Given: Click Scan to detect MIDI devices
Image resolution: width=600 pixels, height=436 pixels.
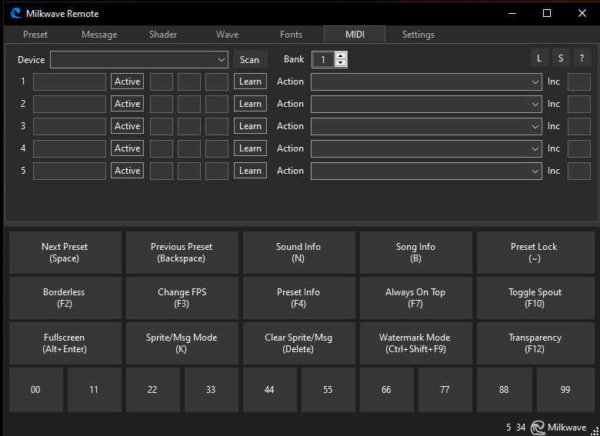Looking at the screenshot, I should pos(249,60).
